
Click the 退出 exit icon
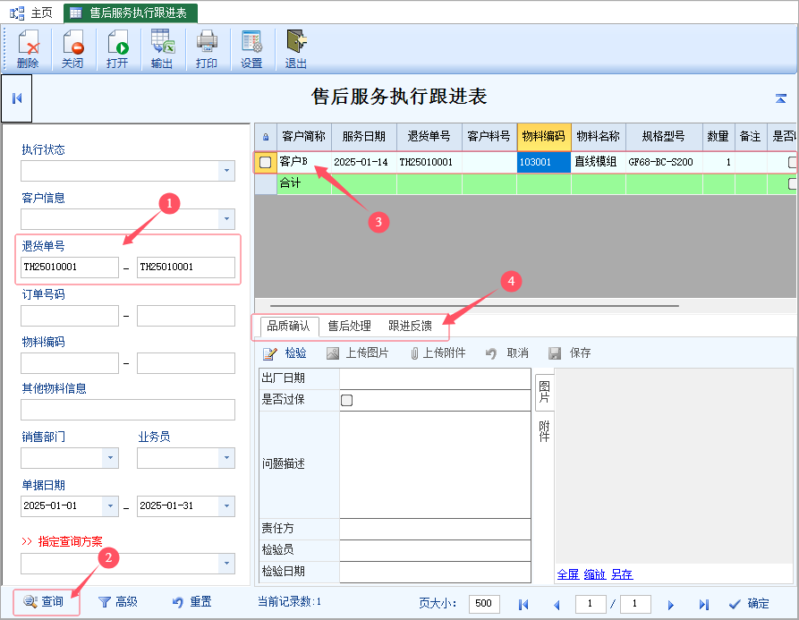[296, 49]
